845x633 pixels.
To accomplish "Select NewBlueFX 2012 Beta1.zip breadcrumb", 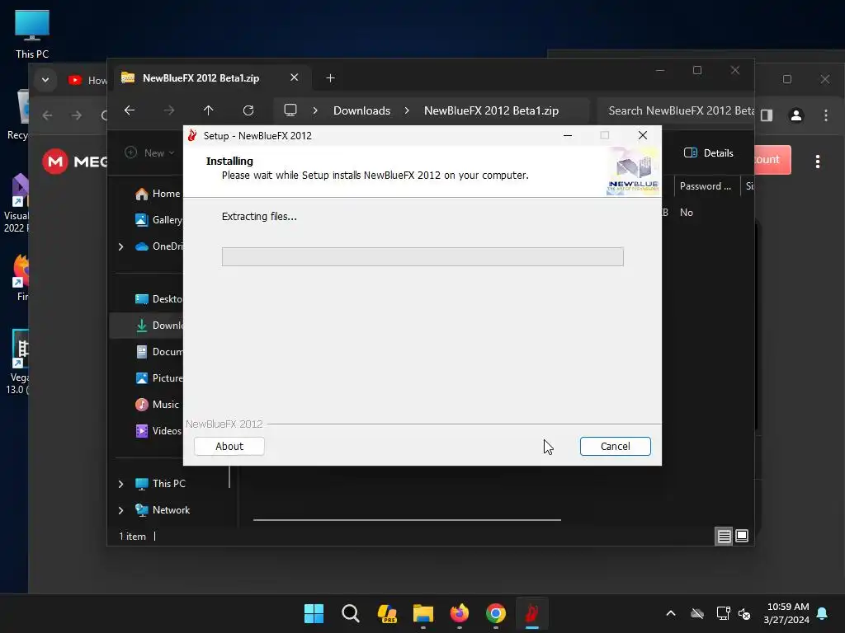I will point(491,110).
